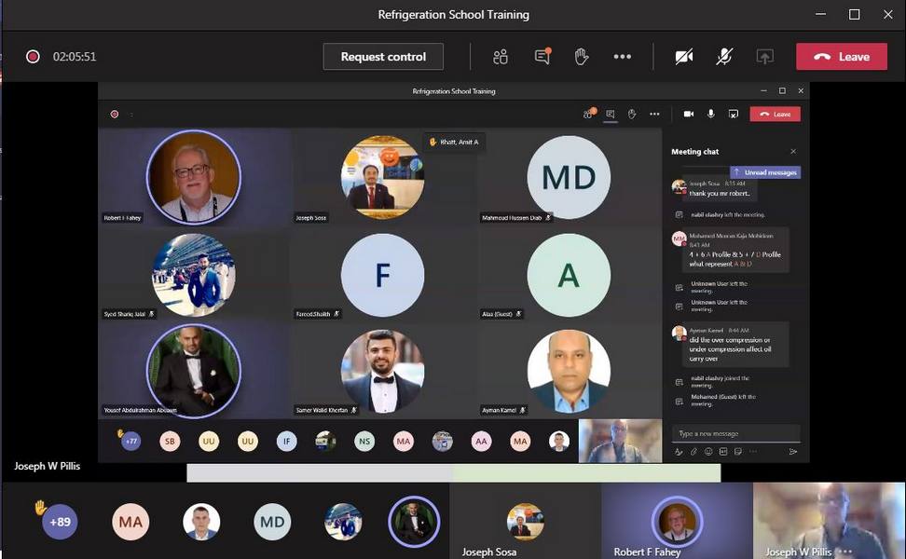Open the emoji picker in chat compose bar

point(708,452)
